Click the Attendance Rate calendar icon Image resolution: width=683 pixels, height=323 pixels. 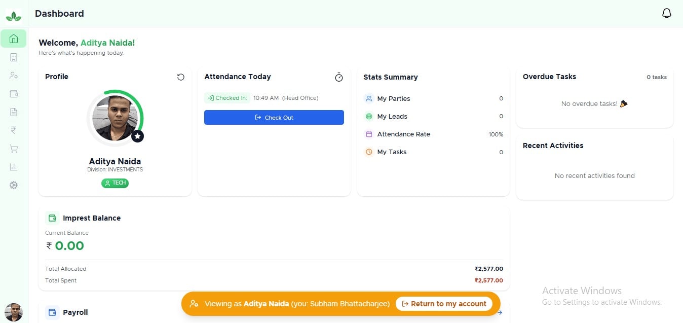click(x=369, y=134)
